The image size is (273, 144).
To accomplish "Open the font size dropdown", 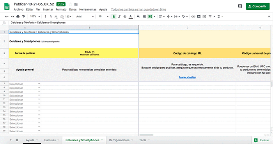I will tap(103, 16).
